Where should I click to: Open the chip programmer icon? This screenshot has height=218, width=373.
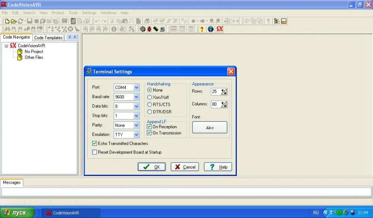[156, 29]
